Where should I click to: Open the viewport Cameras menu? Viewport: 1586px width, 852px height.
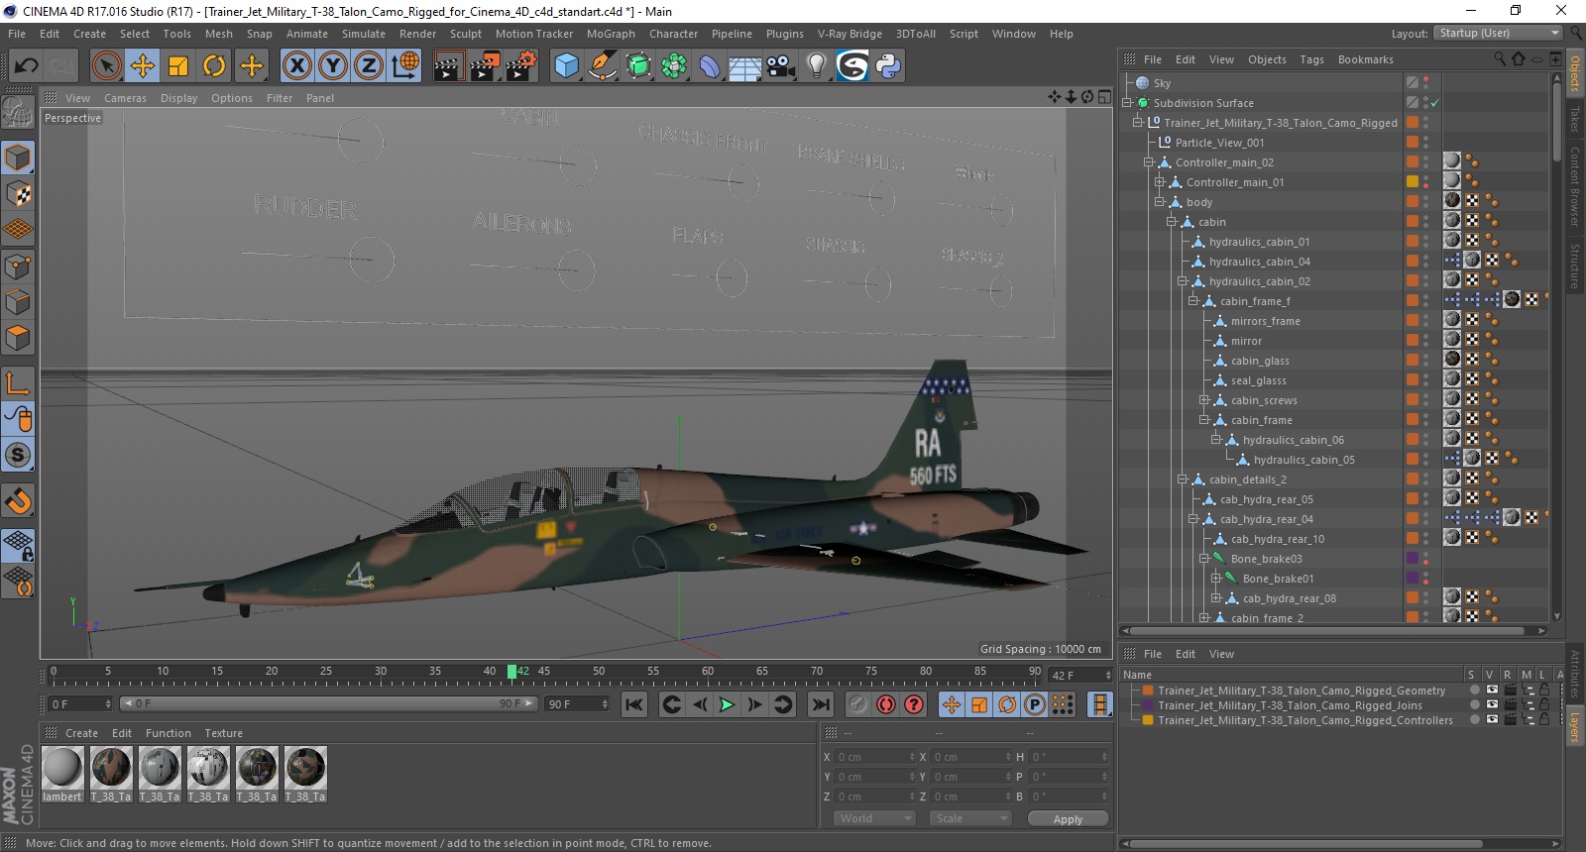click(125, 98)
